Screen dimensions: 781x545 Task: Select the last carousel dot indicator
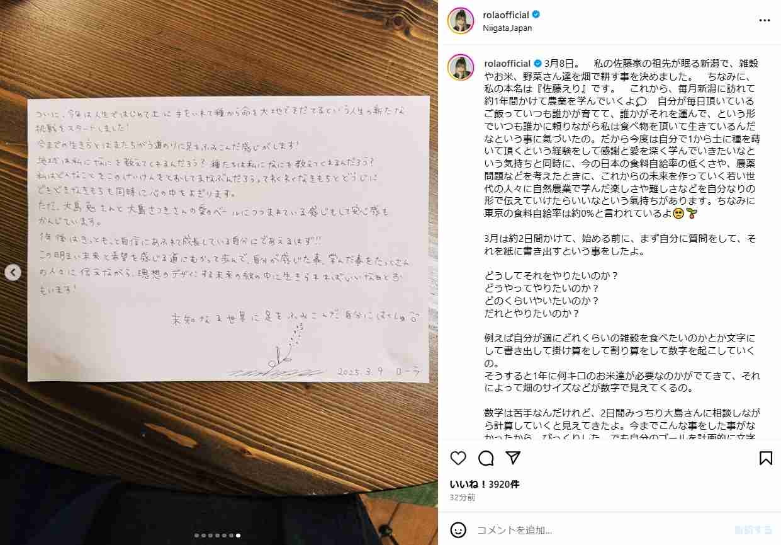point(238,536)
